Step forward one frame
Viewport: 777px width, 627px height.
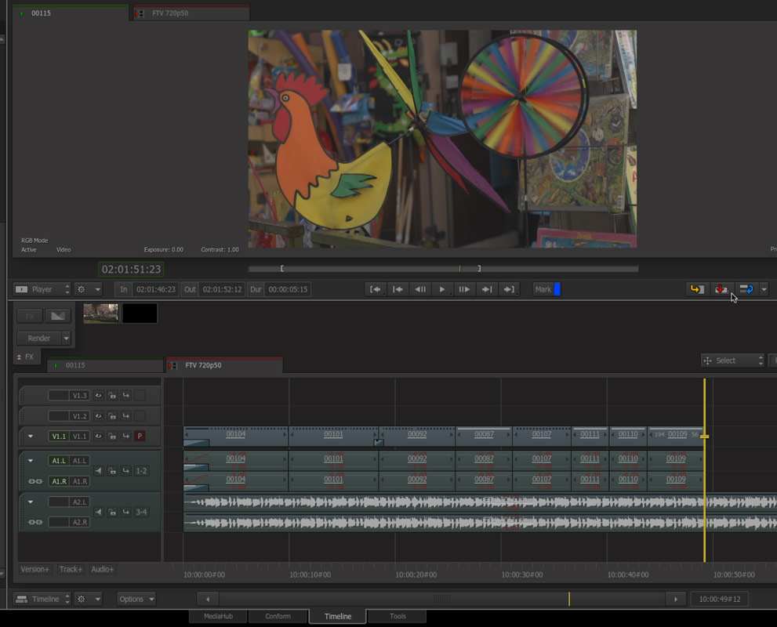[464, 289]
